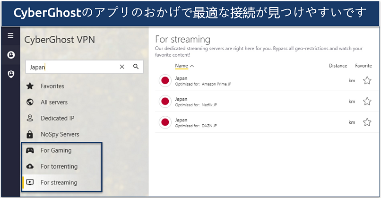Favorite the Amazon Prime JP server star
381x198 pixels.
pyautogui.click(x=367, y=81)
